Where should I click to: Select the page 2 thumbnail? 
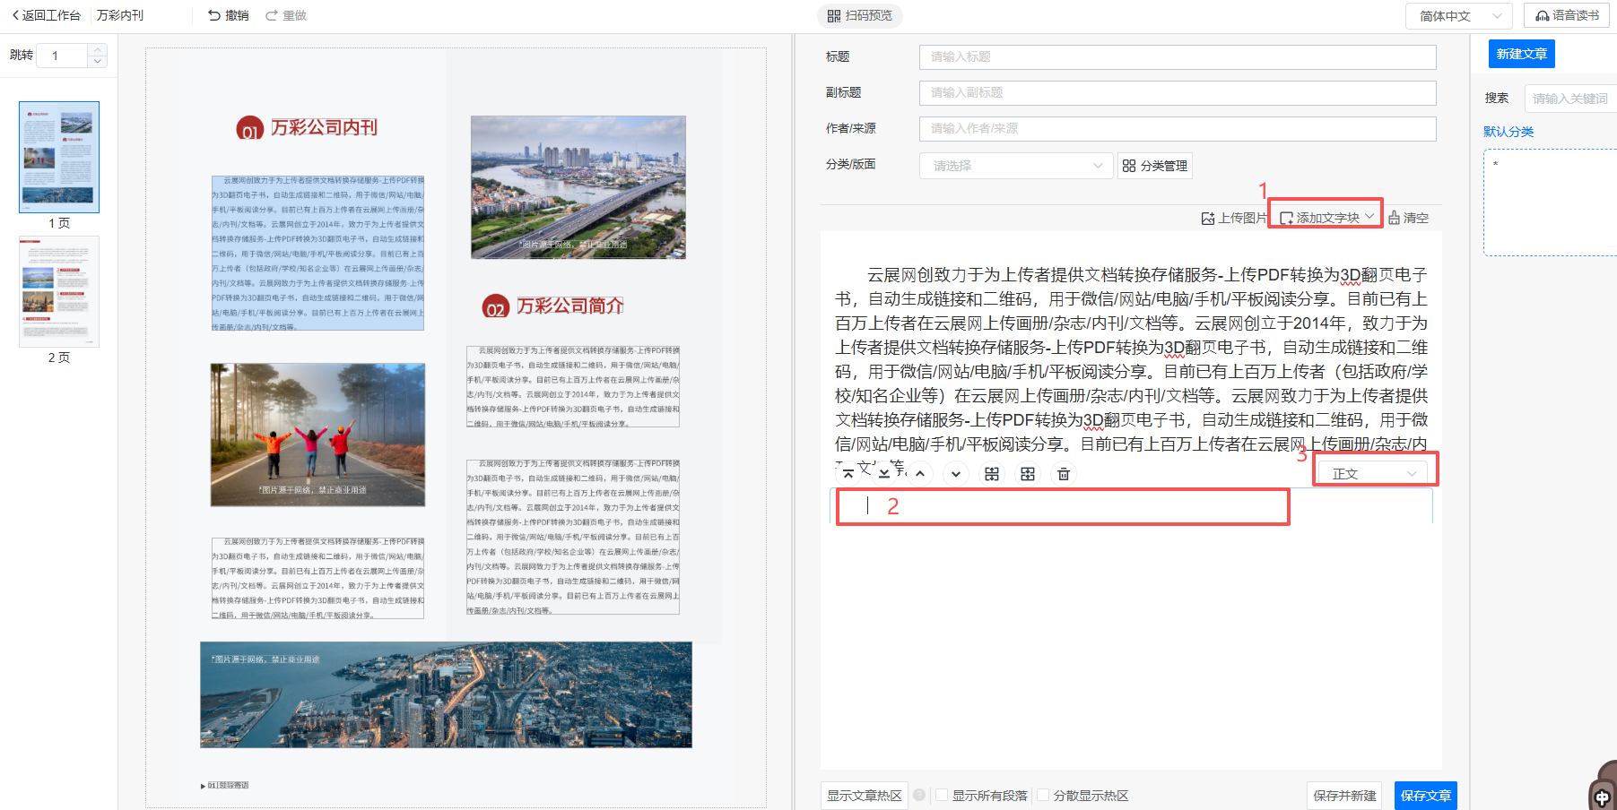[59, 291]
